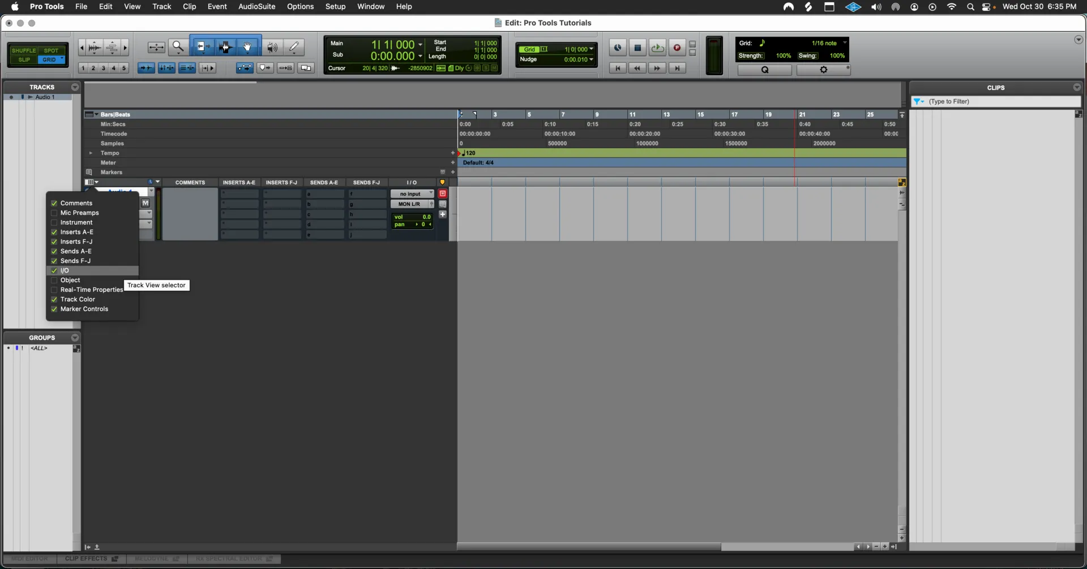Select the Scrubber speaker tool

point(272,47)
